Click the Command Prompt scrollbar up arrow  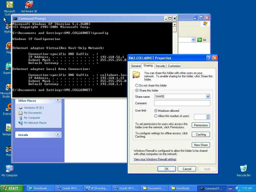pyautogui.click(x=174, y=25)
